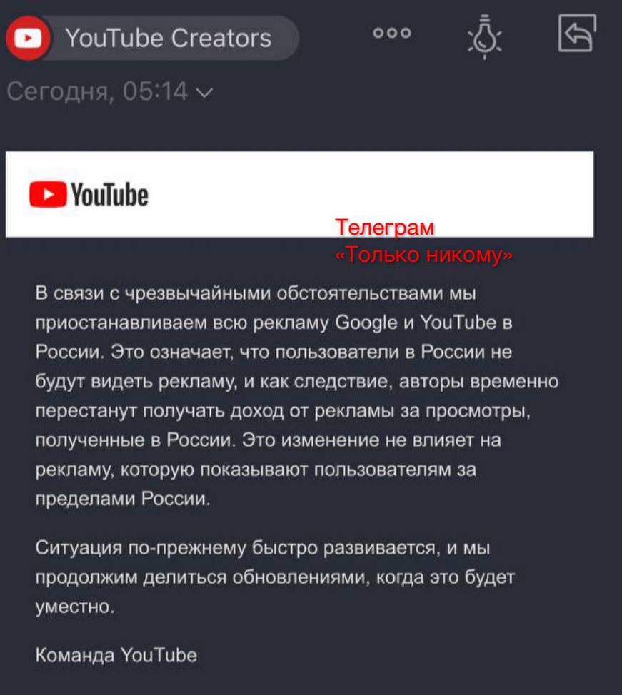Tap the red YouTube sender avatar
Viewport: 622px width, 695px height.
(x=29, y=38)
